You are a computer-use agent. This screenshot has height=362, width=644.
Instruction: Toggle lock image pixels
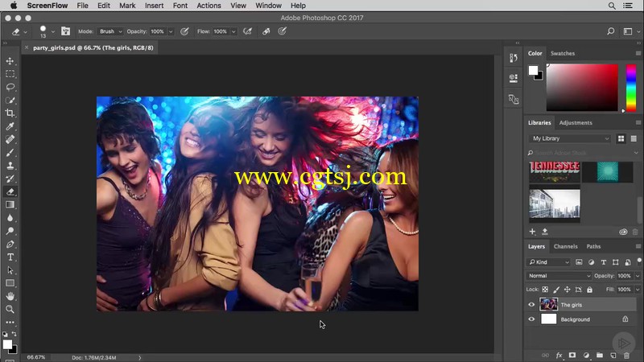point(556,290)
